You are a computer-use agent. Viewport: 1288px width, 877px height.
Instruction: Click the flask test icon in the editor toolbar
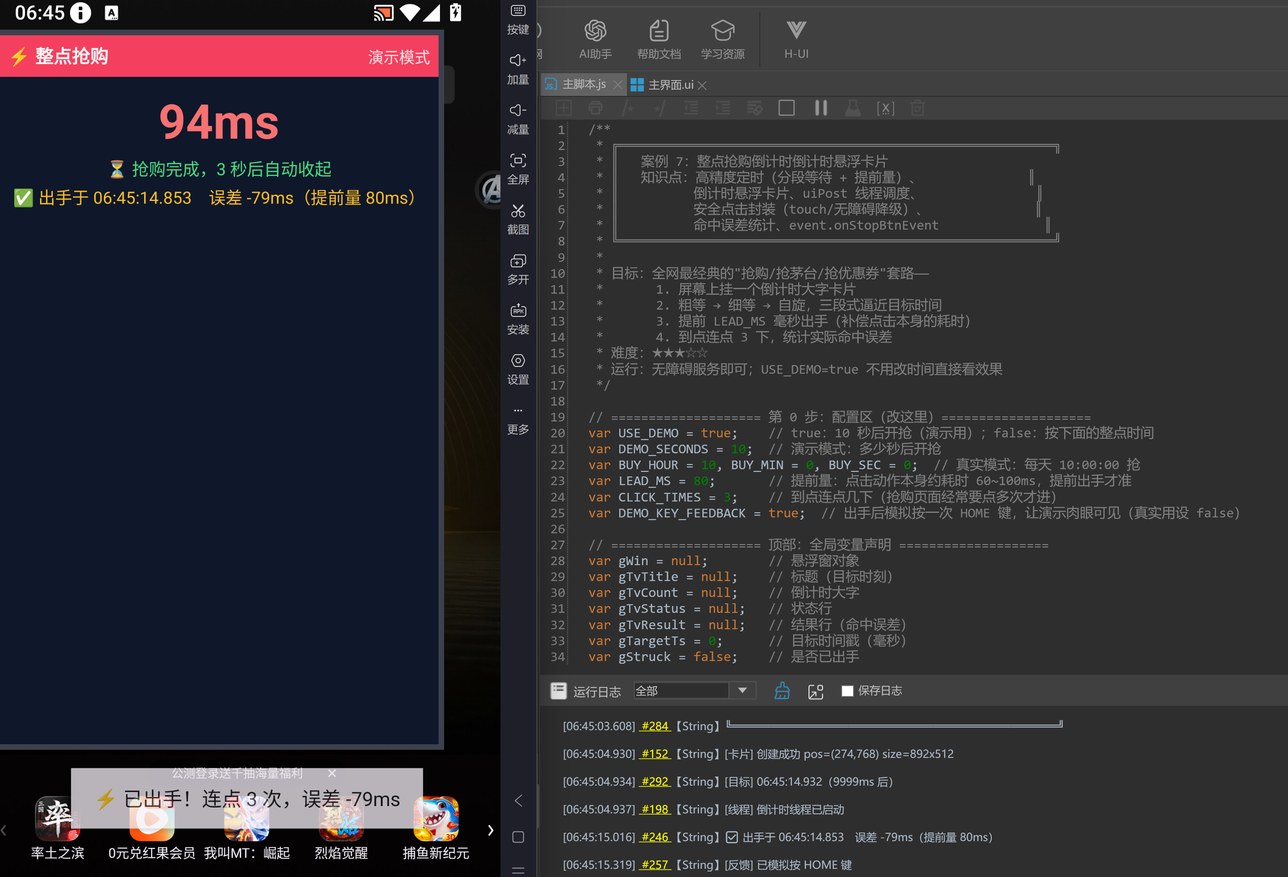tap(853, 108)
